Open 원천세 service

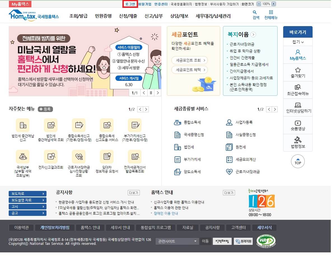tap(236, 147)
